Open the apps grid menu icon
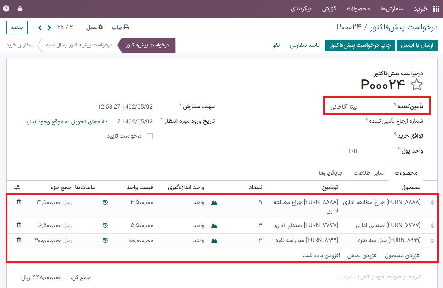 click(x=436, y=9)
